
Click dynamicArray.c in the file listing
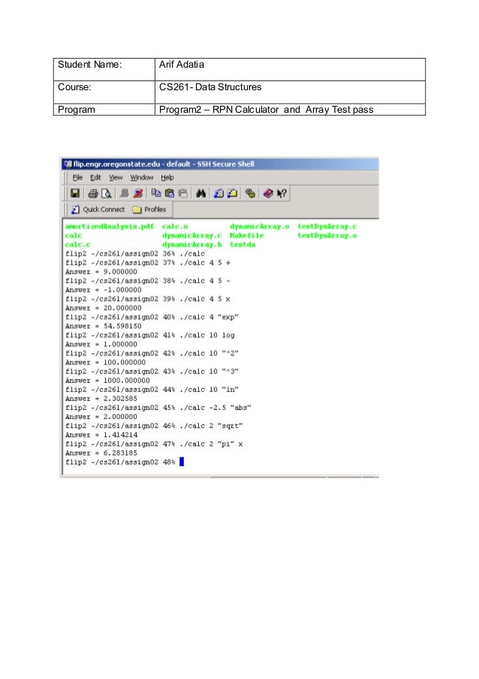tap(192, 235)
